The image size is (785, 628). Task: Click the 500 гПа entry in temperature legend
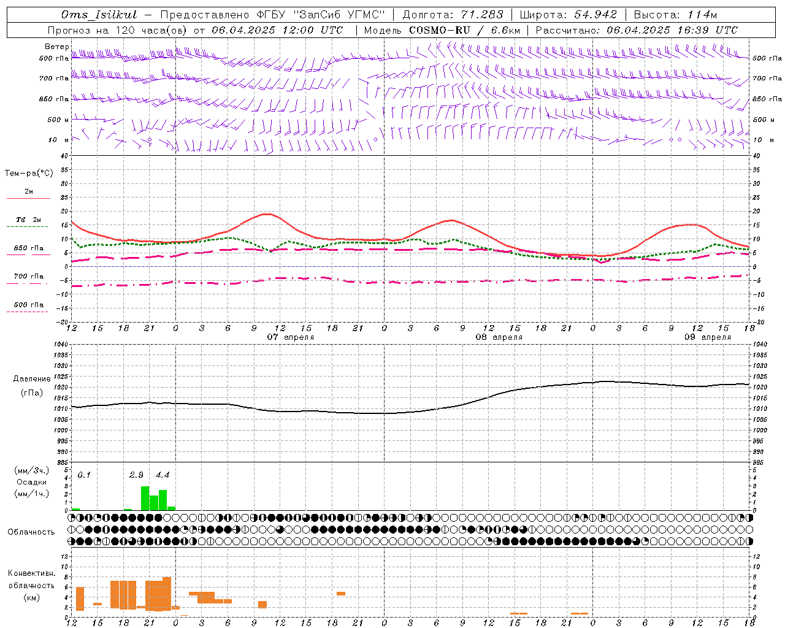29,304
